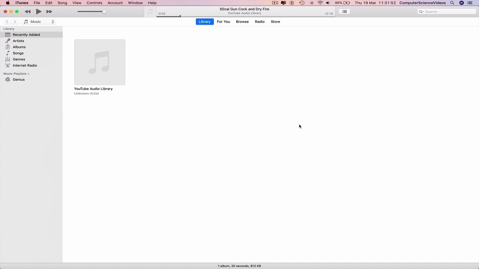479x269 pixels.
Task: Click the date and time in menu bar
Action: tap(375, 3)
